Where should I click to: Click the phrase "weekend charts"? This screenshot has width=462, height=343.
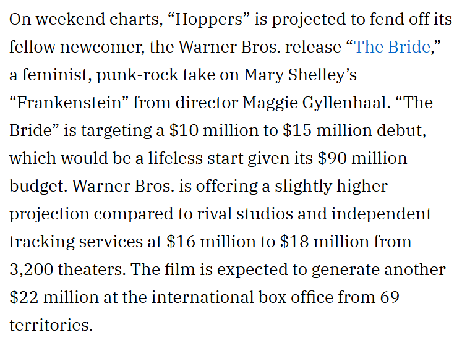[95, 19]
